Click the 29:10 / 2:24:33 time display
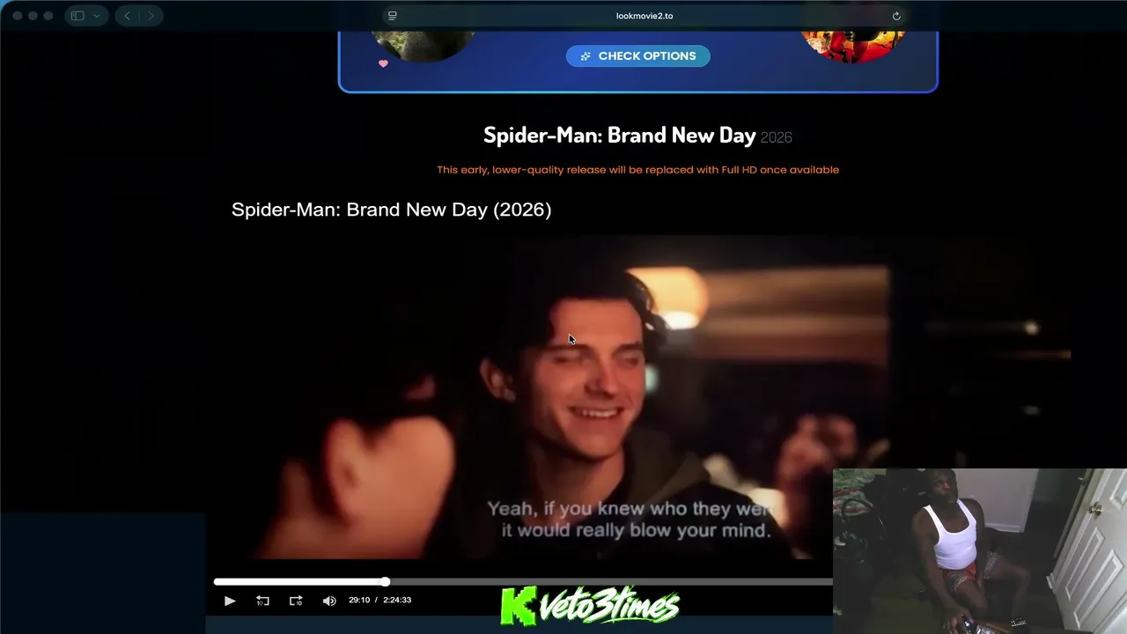This screenshot has height=634, width=1127. point(379,601)
